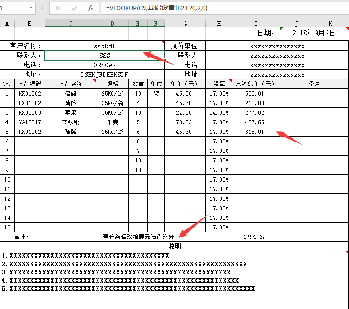This screenshot has height=309, width=349.
Task: Select total price 212.00 cell
Action: [x=256, y=103]
